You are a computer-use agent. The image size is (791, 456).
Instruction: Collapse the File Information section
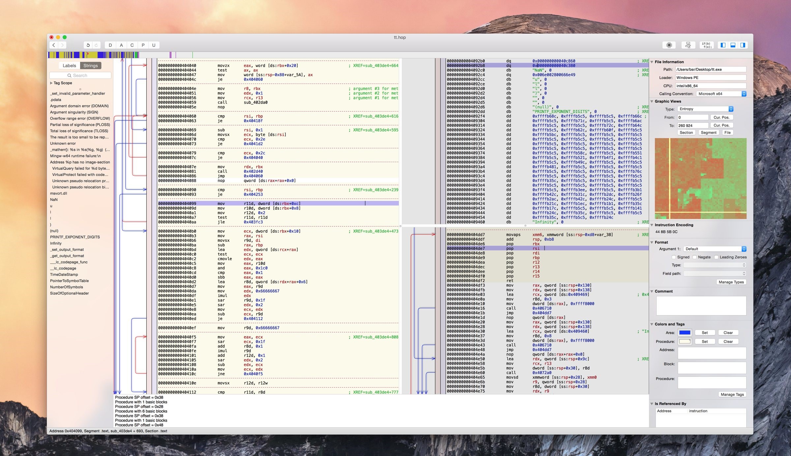(652, 62)
